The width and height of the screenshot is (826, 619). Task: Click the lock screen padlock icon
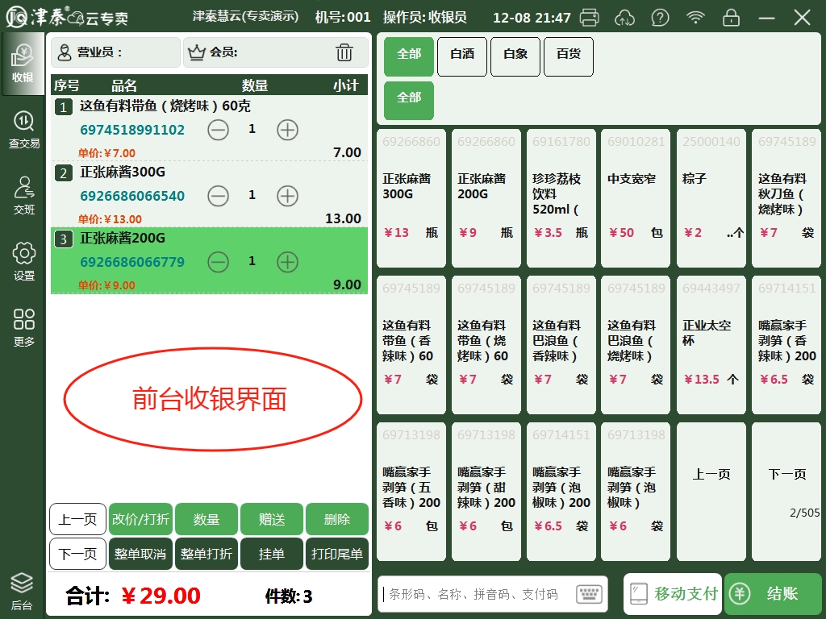tap(731, 17)
